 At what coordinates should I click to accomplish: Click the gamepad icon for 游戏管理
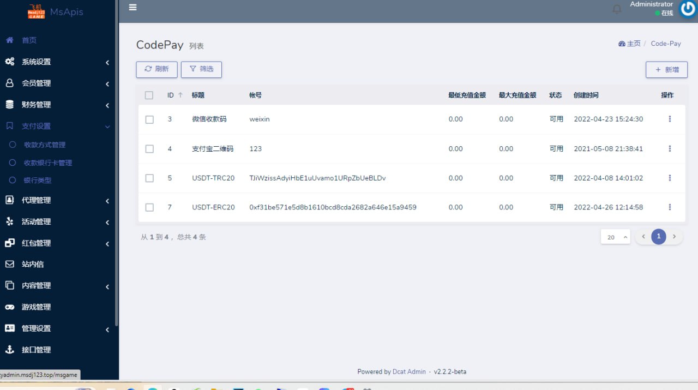click(9, 307)
